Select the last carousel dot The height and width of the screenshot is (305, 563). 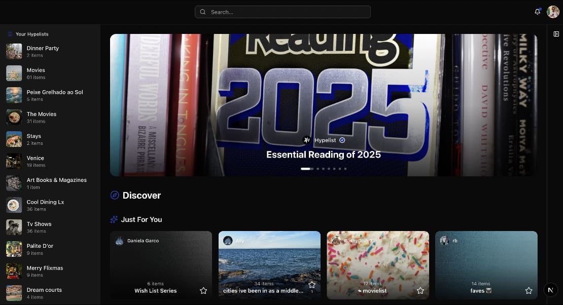(x=345, y=169)
